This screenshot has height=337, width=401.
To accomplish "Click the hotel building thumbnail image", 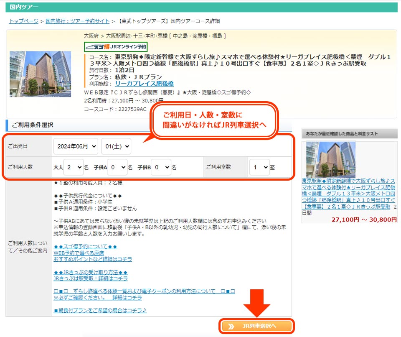I will pyautogui.click(x=40, y=74).
